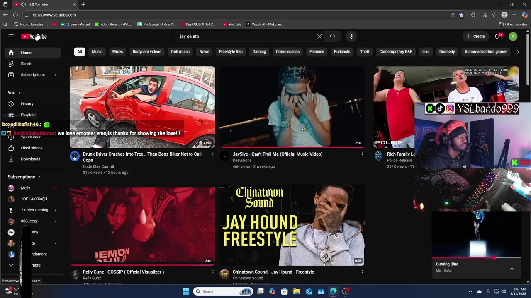531x298 pixels.
Task: Open Subscriptions in the sidebar
Action: pos(33,75)
